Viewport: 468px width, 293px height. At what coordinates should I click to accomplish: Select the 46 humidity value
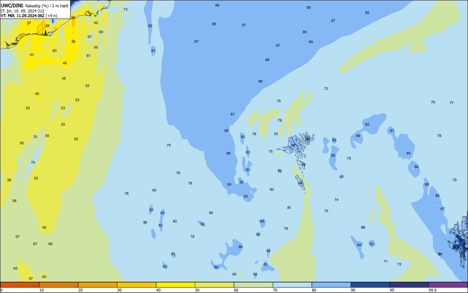[x=65, y=63]
